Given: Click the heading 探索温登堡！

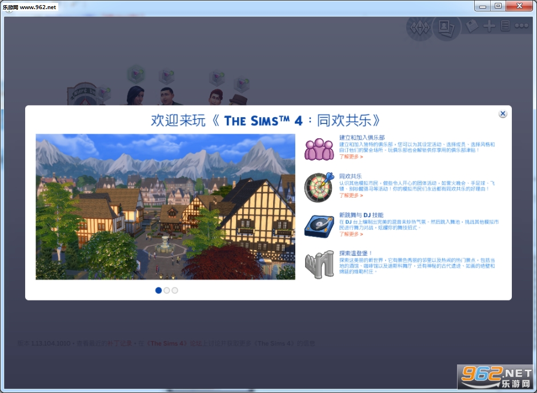Looking at the screenshot, I should click(355, 253).
